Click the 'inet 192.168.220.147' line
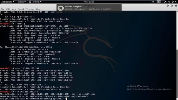Viewport: 178px width, 100px height. click(51, 28)
